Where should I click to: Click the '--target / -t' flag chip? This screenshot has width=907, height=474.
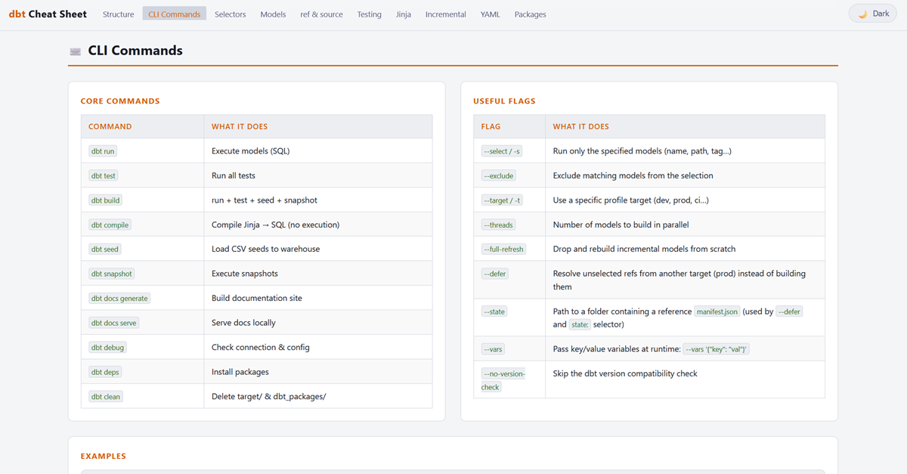[x=502, y=200]
